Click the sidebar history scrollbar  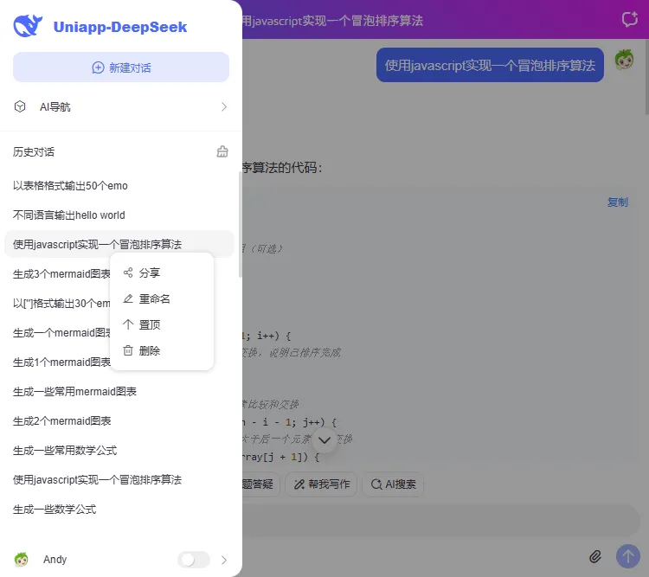240,224
